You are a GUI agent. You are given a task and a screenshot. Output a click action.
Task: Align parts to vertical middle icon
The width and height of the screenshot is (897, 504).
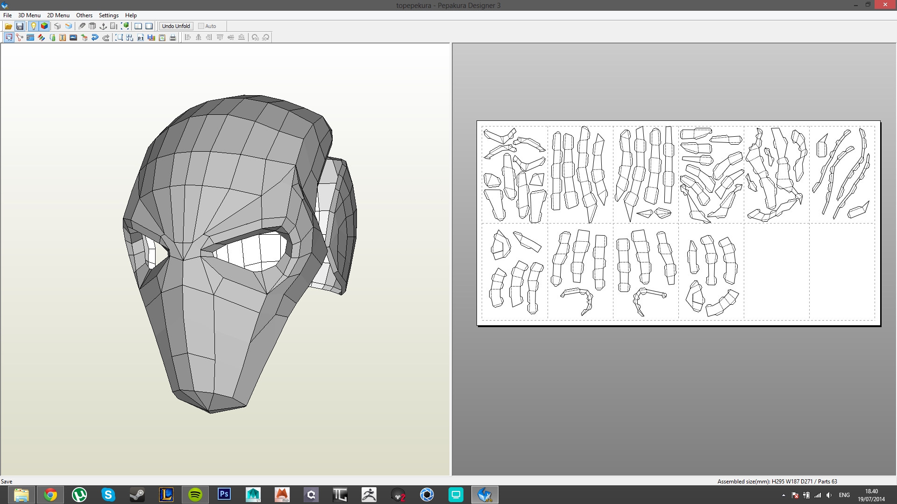tap(231, 37)
